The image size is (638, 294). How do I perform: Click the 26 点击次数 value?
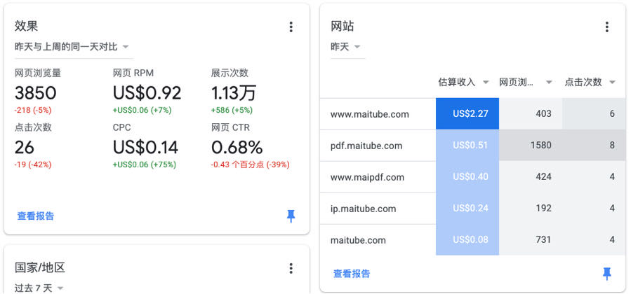pyautogui.click(x=25, y=148)
